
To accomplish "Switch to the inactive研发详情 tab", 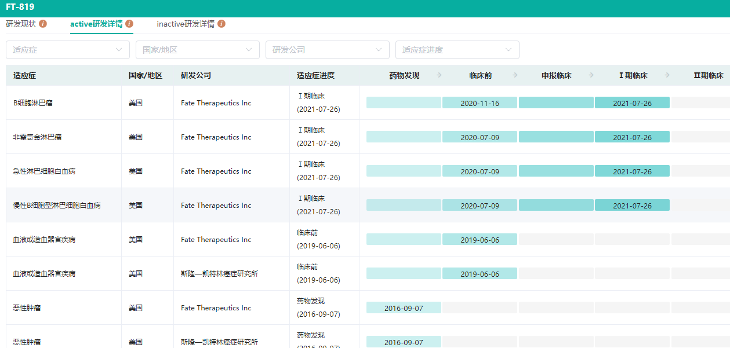I will (x=186, y=24).
